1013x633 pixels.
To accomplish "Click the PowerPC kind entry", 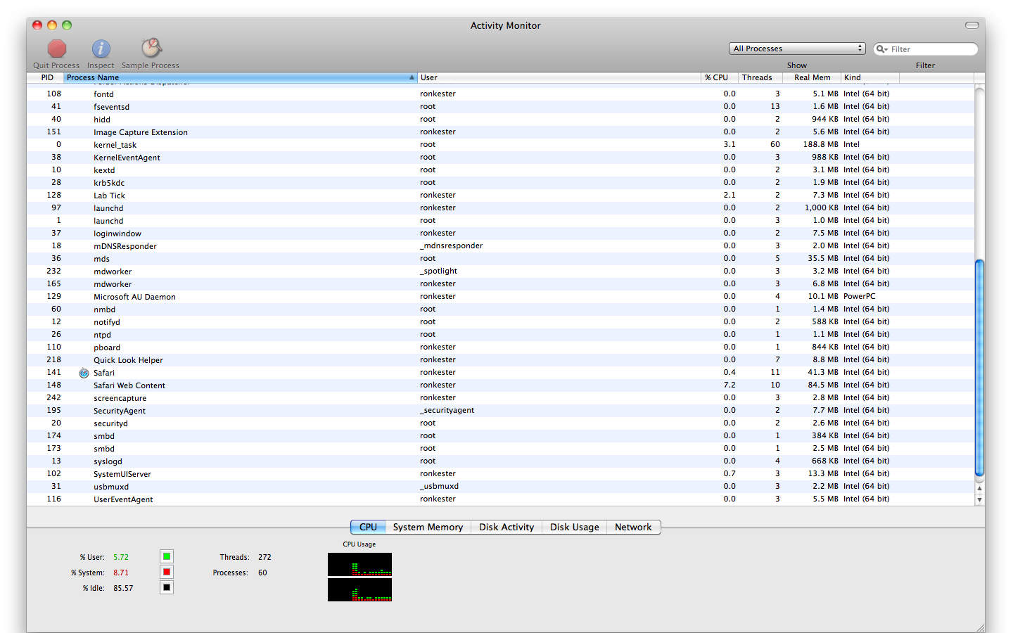I will pyautogui.click(x=860, y=296).
